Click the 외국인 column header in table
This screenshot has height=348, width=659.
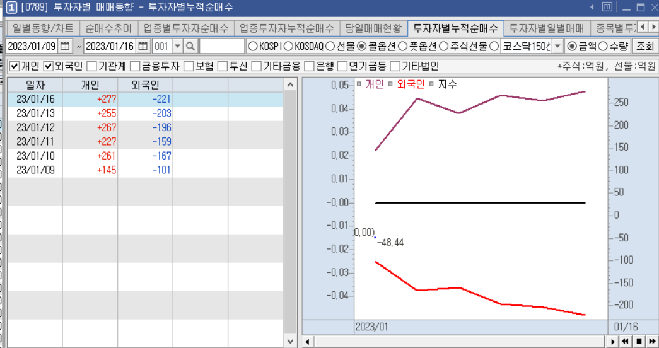[x=146, y=85]
